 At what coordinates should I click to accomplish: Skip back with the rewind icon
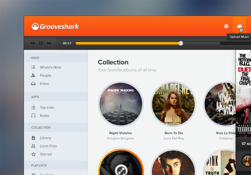[32, 43]
